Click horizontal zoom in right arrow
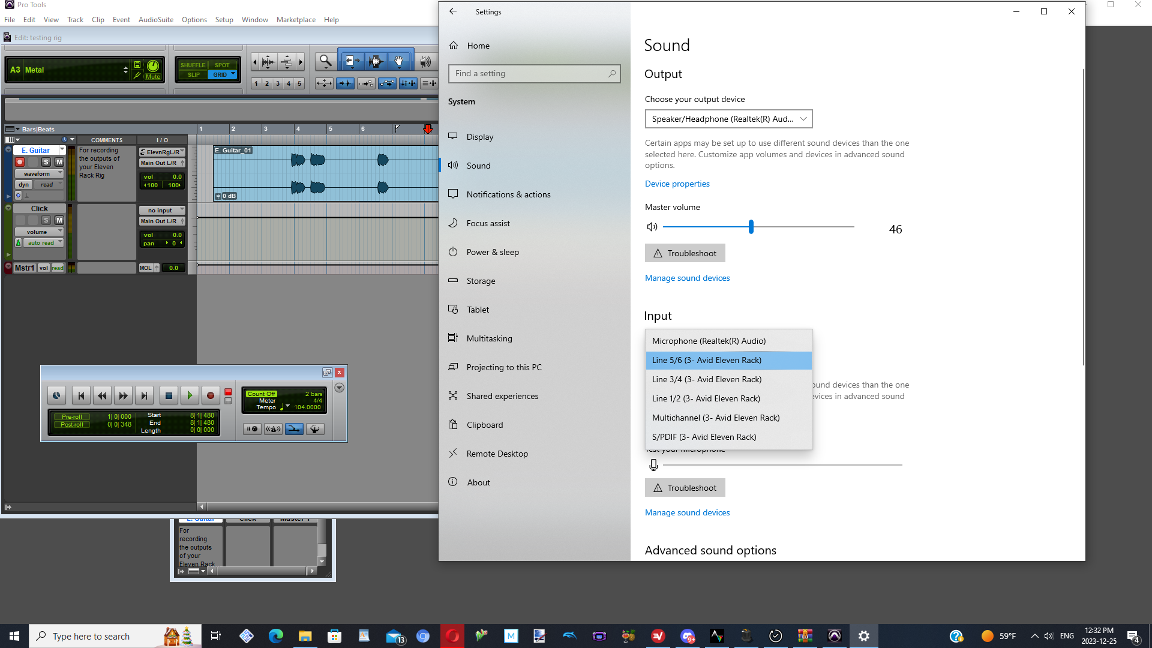This screenshot has width=1152, height=648. (x=301, y=61)
